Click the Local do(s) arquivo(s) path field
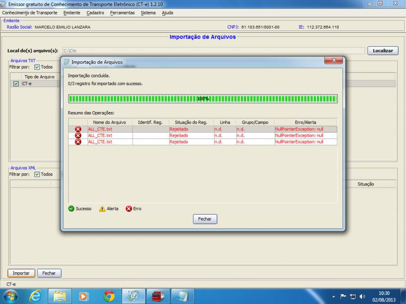Viewport: 406px width, 304px height. (213, 51)
